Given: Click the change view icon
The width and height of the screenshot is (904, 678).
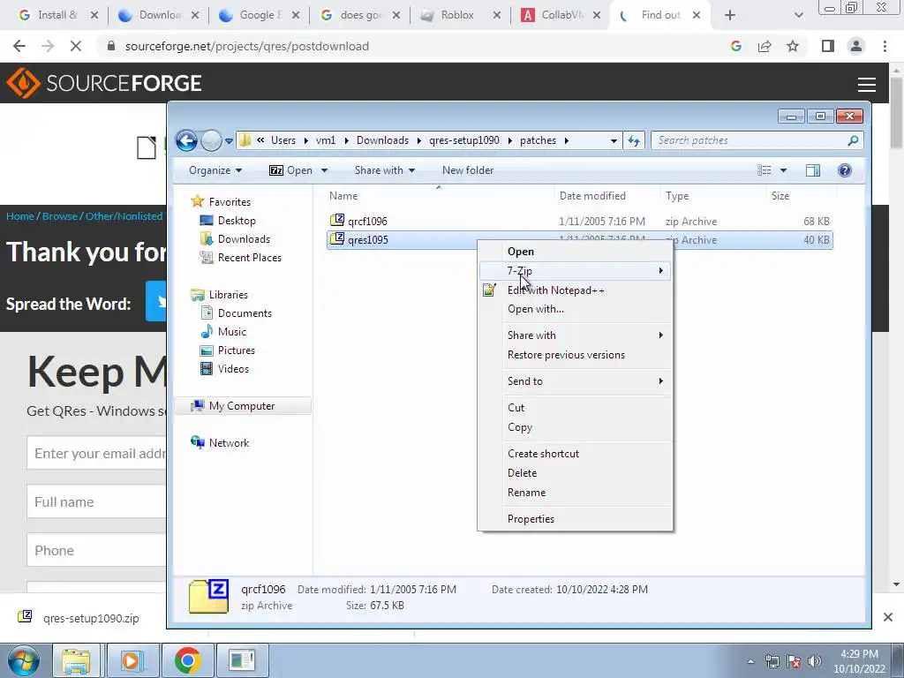Looking at the screenshot, I should tap(764, 170).
